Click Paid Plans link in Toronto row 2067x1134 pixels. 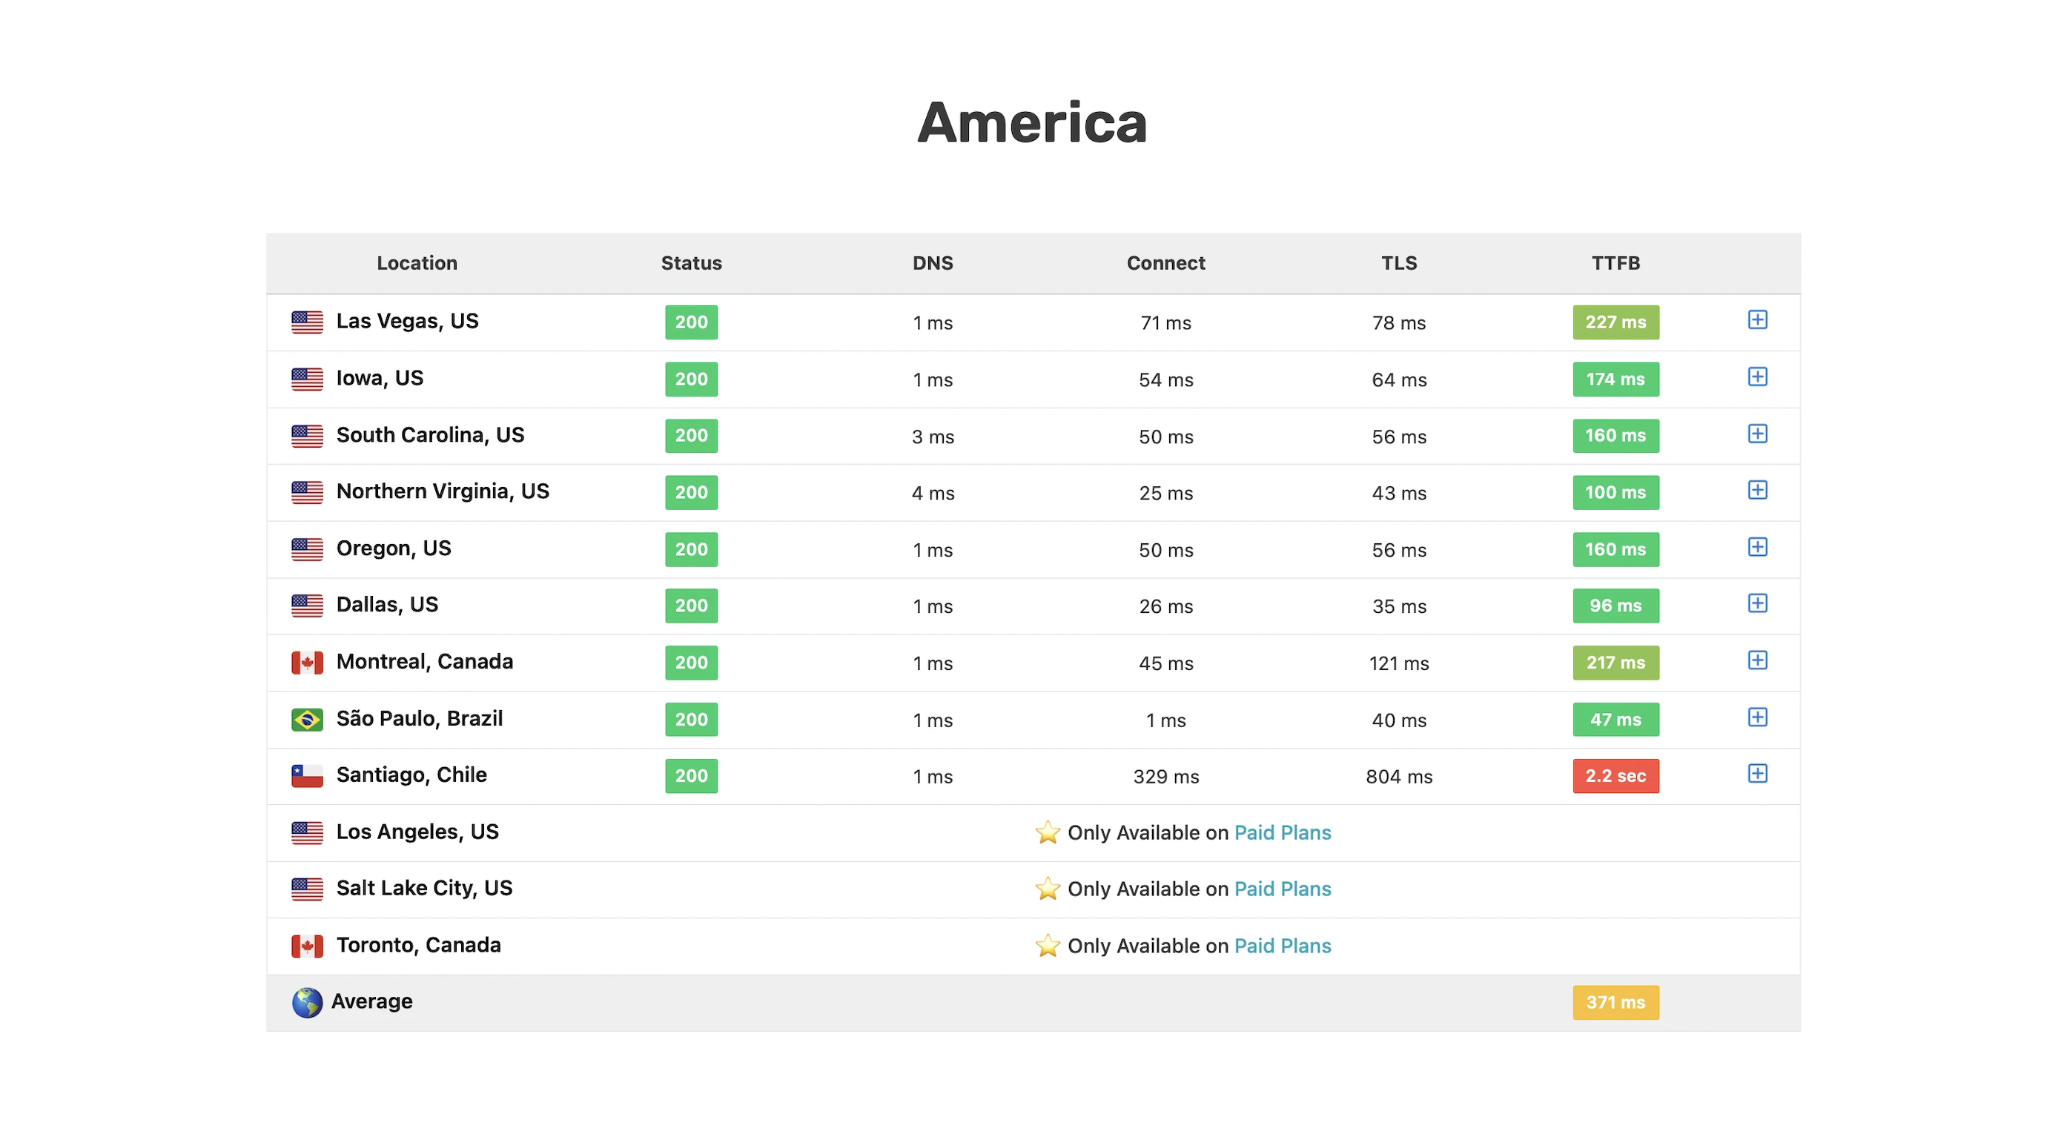(x=1281, y=946)
